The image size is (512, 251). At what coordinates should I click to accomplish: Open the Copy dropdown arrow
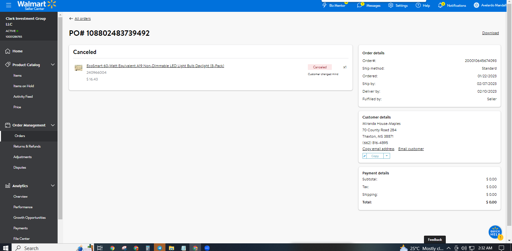pyautogui.click(x=387, y=156)
